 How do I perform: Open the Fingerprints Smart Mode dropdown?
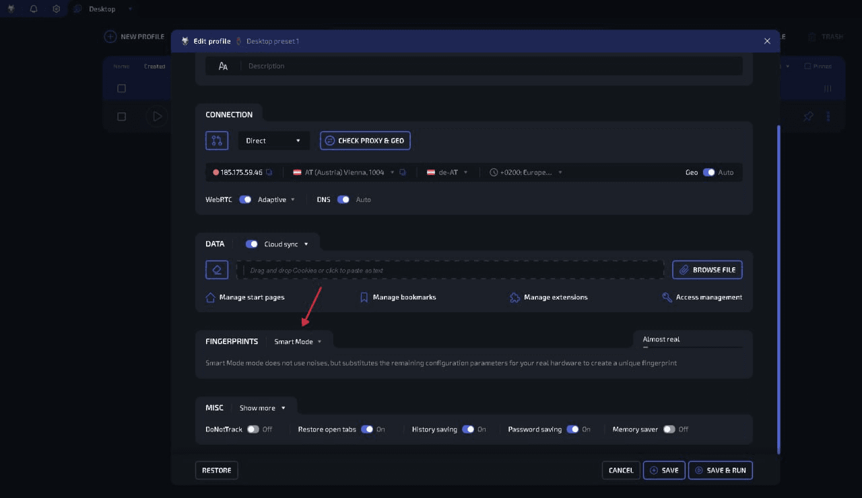[298, 341]
